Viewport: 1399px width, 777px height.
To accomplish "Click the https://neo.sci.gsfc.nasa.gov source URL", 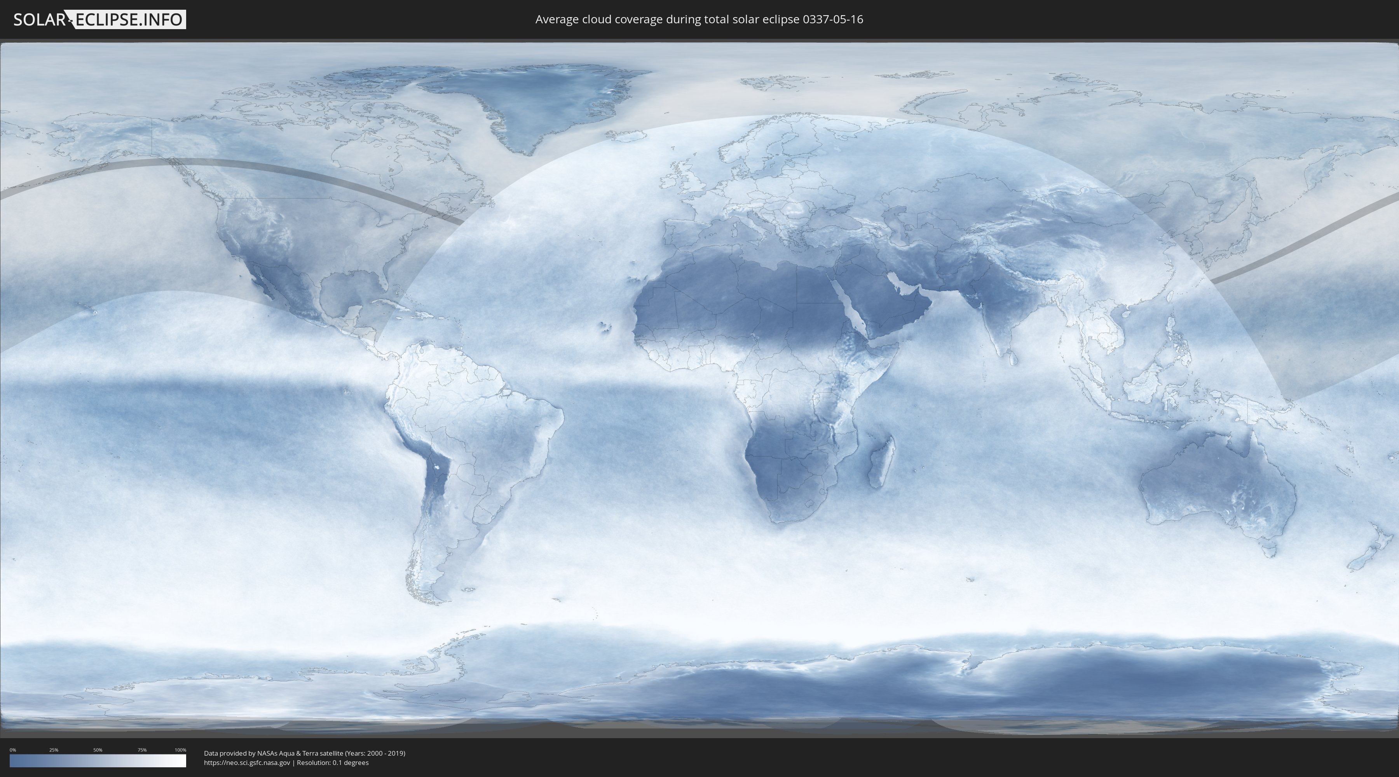I will [247, 762].
